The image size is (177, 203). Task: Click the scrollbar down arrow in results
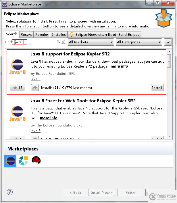point(169,137)
